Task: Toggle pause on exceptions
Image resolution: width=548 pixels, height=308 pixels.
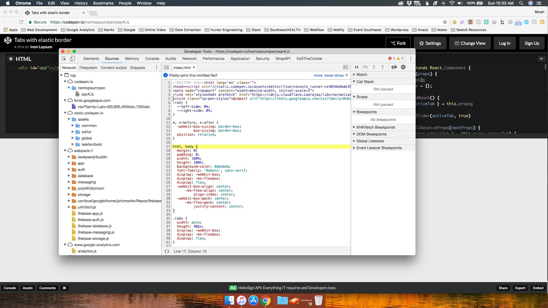Action: tap(403, 67)
